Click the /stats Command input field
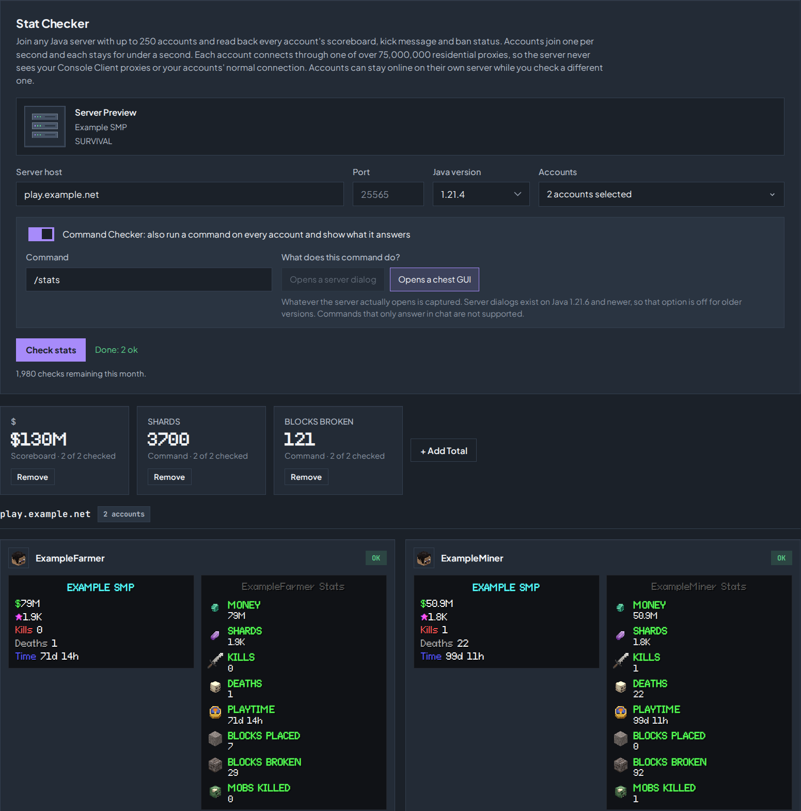This screenshot has height=811, width=801. click(x=149, y=279)
